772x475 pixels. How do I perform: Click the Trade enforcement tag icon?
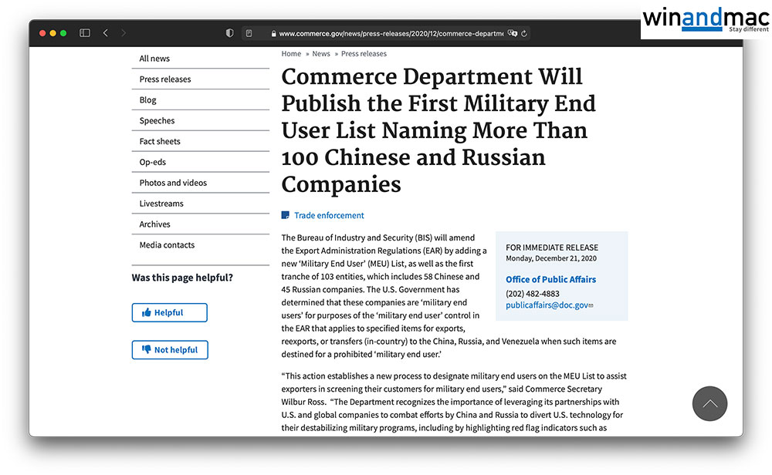click(x=286, y=215)
